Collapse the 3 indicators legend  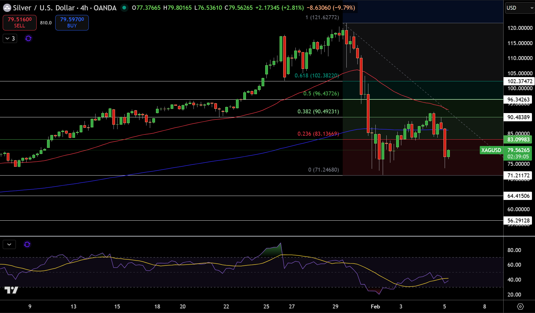pos(10,38)
